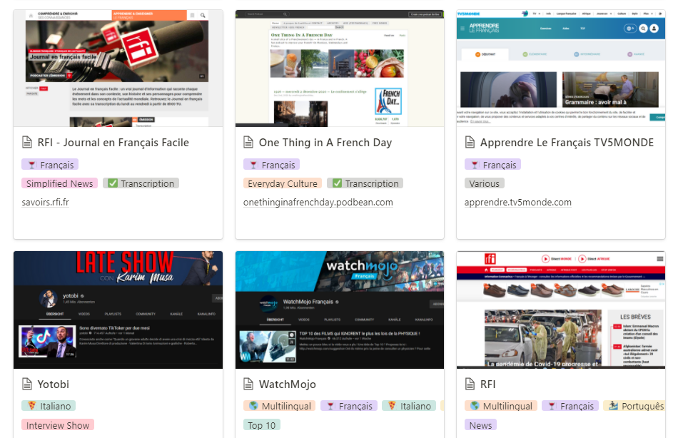Click the Various tag

(485, 183)
